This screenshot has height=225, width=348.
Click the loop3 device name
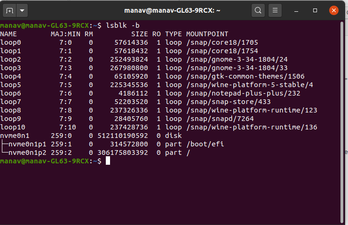10,68
